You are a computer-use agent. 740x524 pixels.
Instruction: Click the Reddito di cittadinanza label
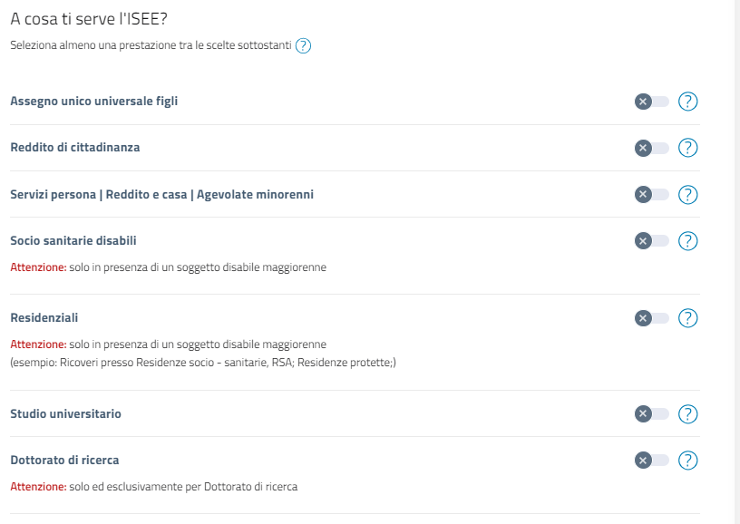pyautogui.click(x=75, y=148)
